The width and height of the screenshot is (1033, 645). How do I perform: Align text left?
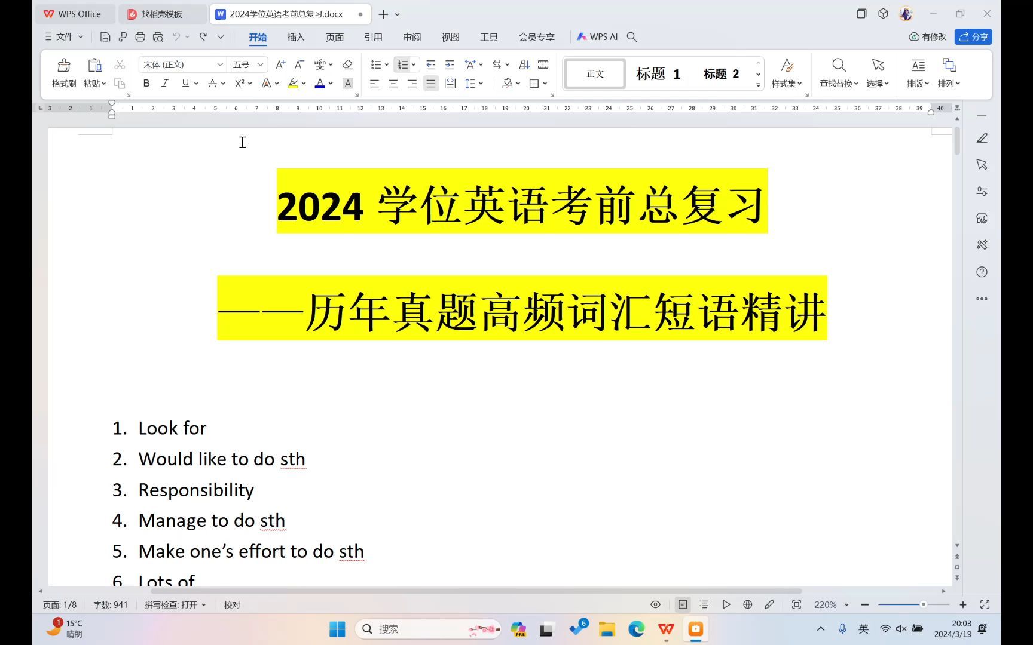point(374,84)
